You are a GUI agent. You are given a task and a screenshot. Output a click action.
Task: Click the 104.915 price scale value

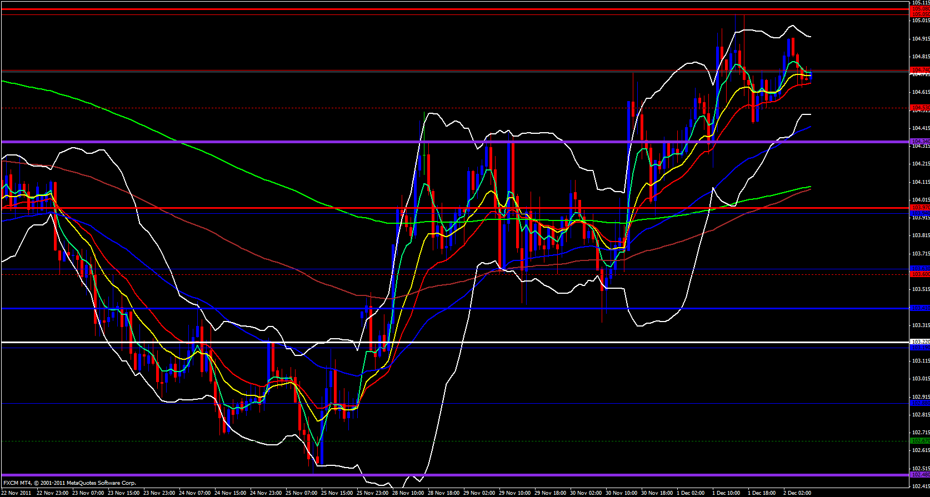tap(921, 39)
